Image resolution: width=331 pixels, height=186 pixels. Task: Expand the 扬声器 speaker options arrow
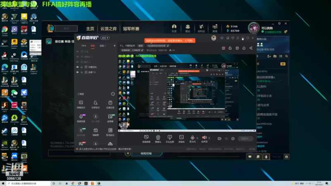coord(209,138)
